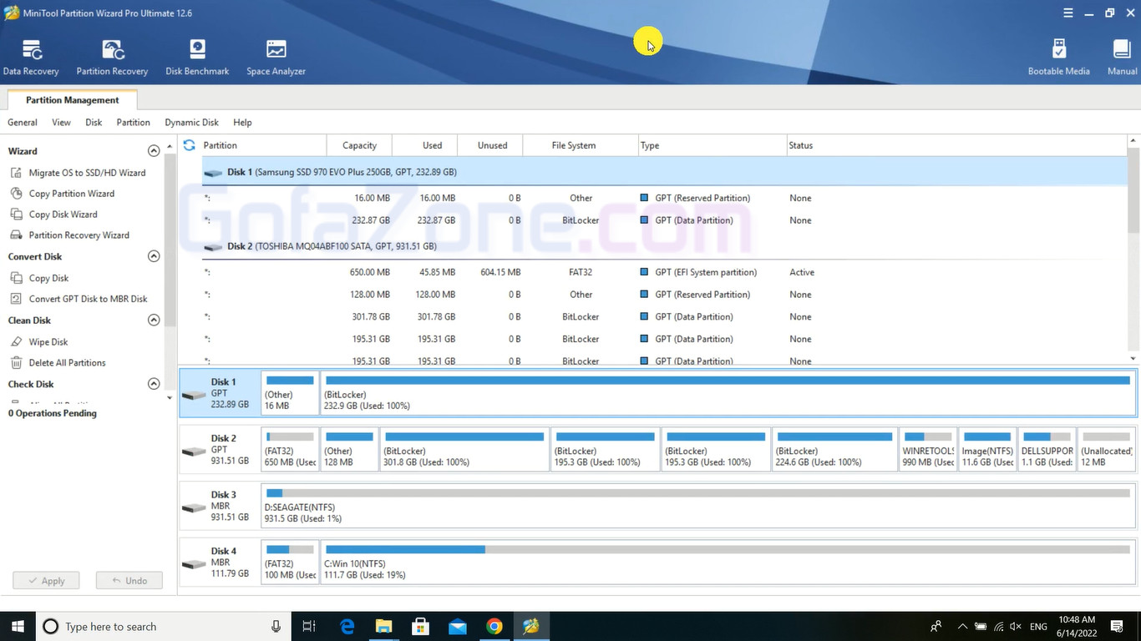1141x641 pixels.
Task: Open the Data Recovery tool
Action: (x=31, y=57)
